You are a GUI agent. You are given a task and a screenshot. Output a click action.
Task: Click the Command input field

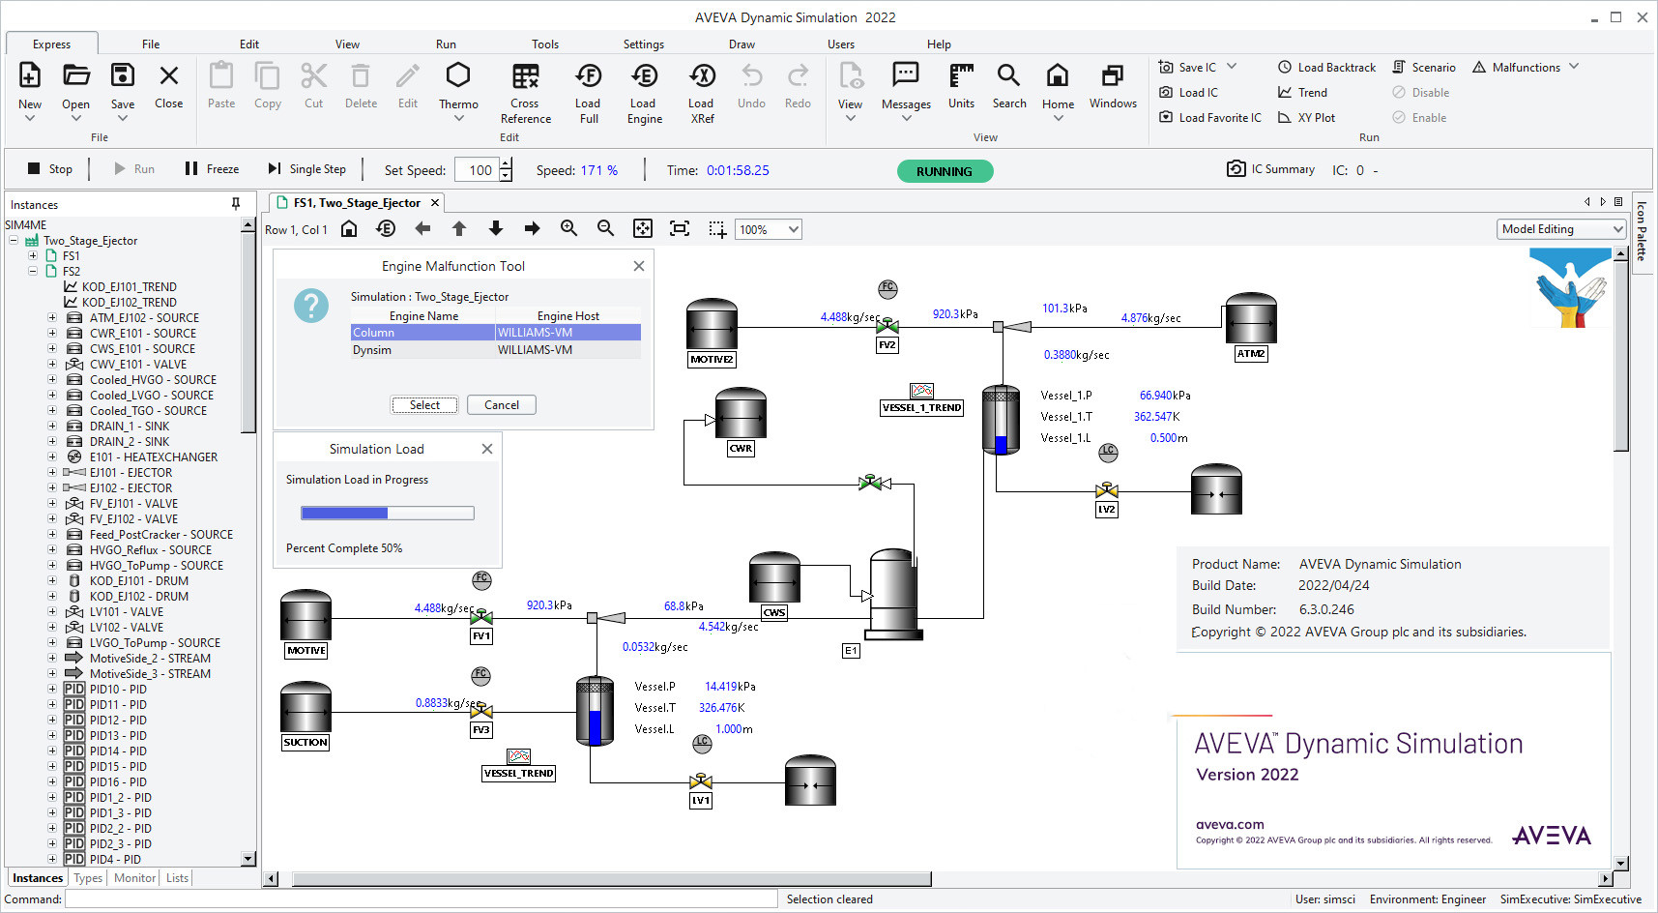421,899
